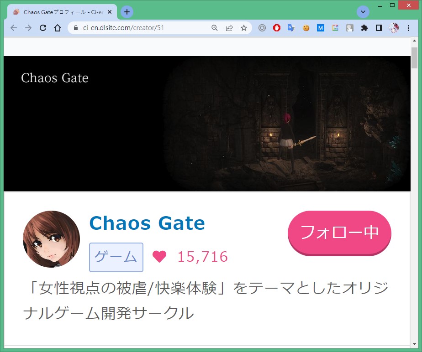Viewport: 422px width, 352px height.
Task: Expand the tab search dropdown chevron
Action: coord(363,12)
